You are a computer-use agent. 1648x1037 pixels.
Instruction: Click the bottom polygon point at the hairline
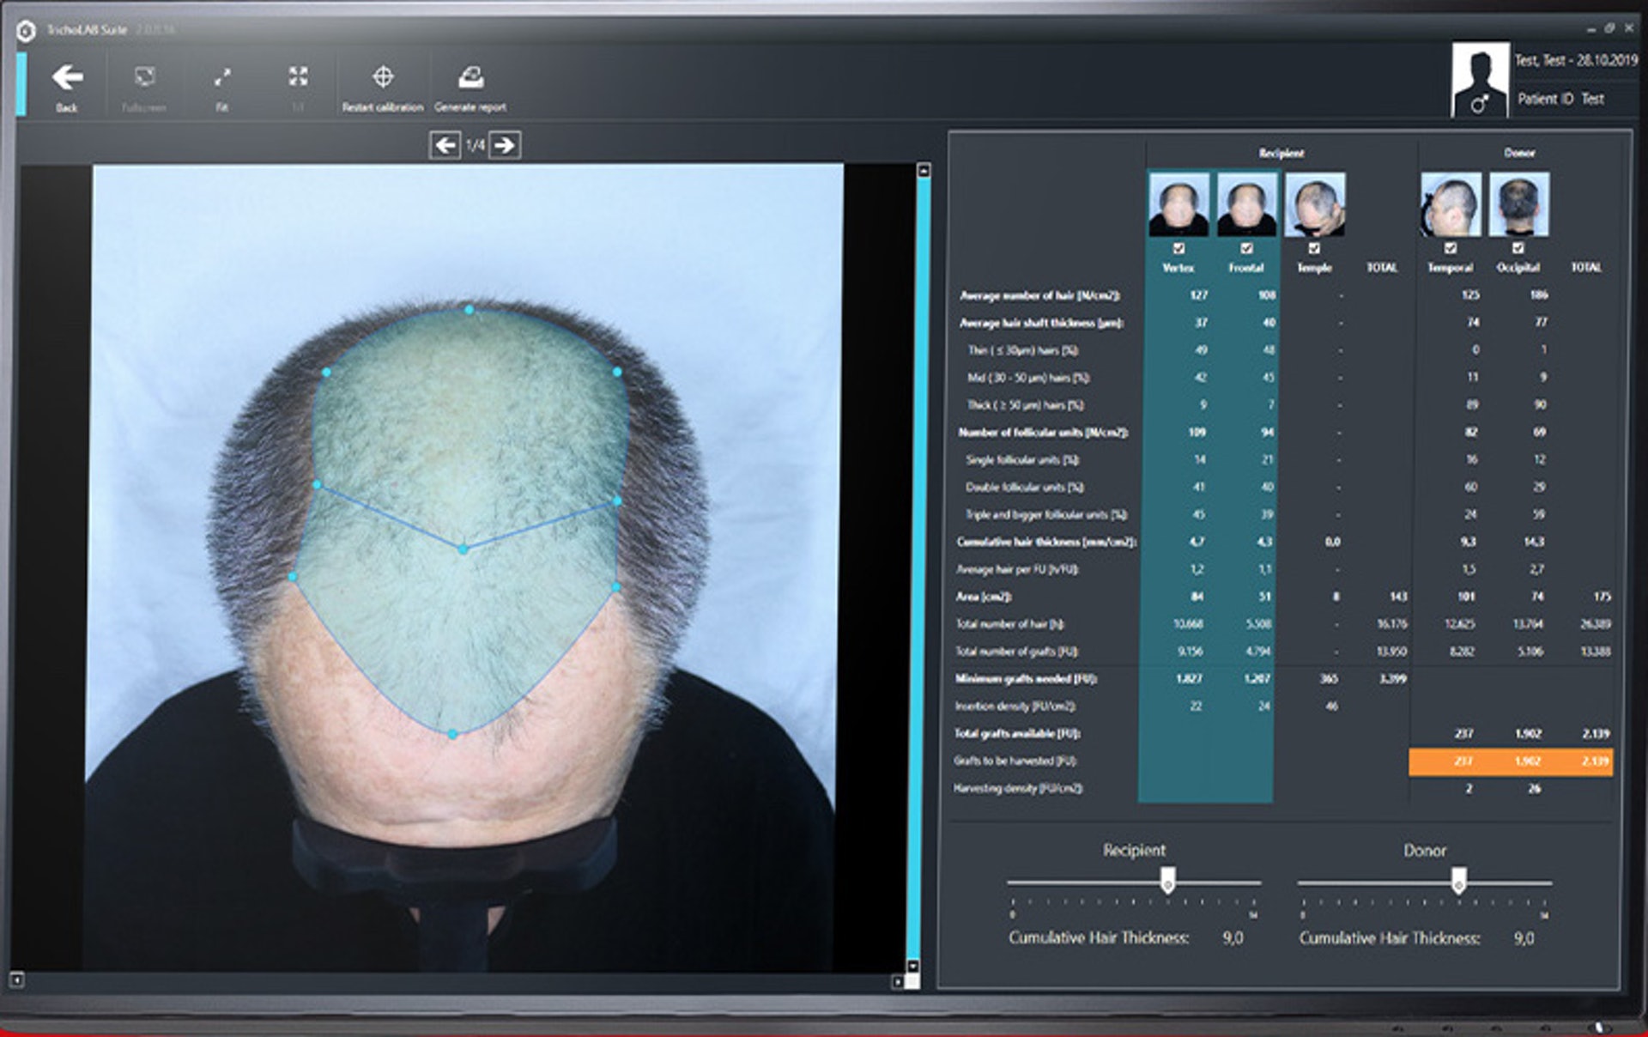(453, 734)
